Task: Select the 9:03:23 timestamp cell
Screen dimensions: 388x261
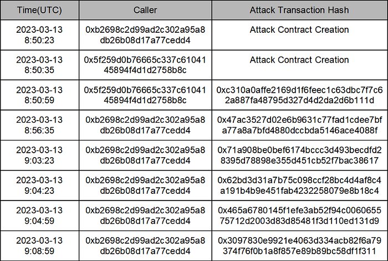Action: tap(39, 155)
